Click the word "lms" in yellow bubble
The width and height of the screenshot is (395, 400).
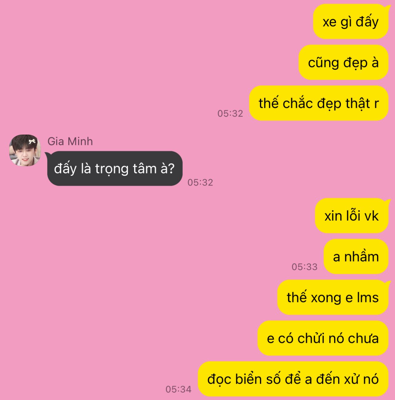(x=368, y=298)
